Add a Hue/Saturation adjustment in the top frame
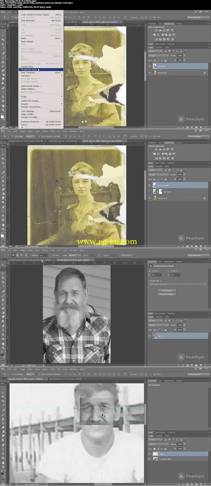Screen dimensions: 211x486 154,35
